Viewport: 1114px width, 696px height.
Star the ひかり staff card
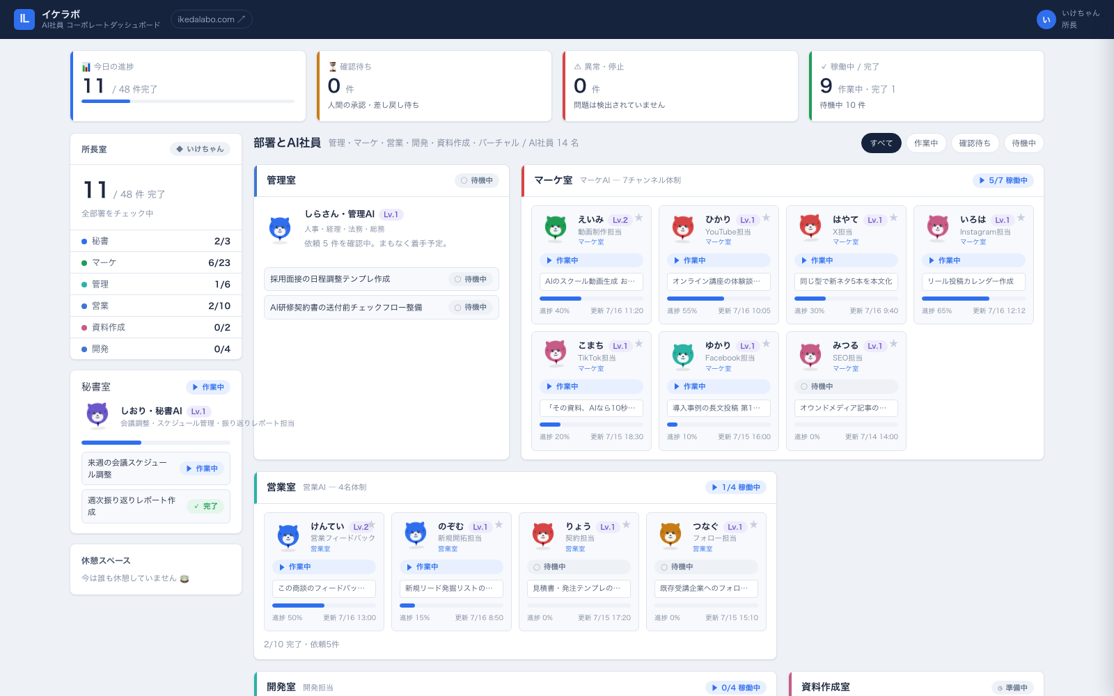(766, 218)
